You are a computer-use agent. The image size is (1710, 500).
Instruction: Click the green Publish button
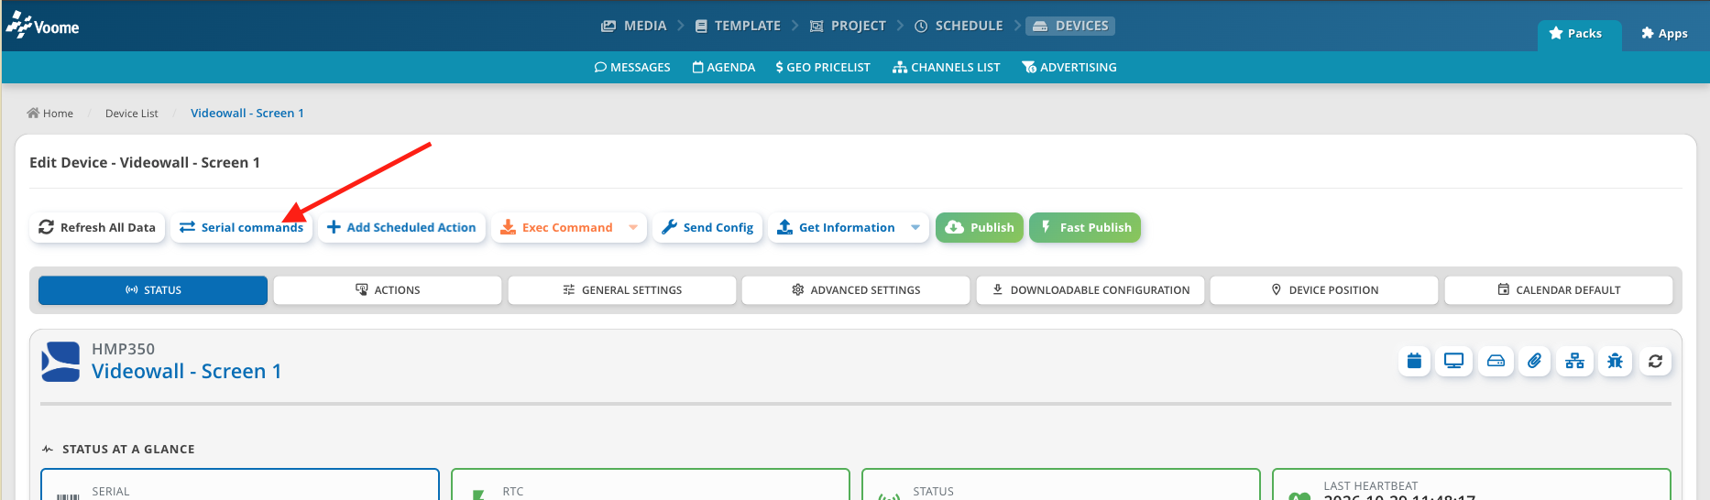pyautogui.click(x=980, y=227)
